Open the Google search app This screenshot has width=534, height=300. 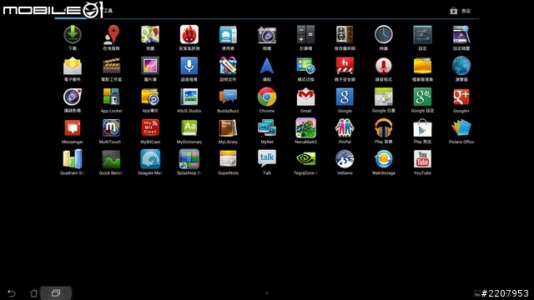click(x=345, y=97)
